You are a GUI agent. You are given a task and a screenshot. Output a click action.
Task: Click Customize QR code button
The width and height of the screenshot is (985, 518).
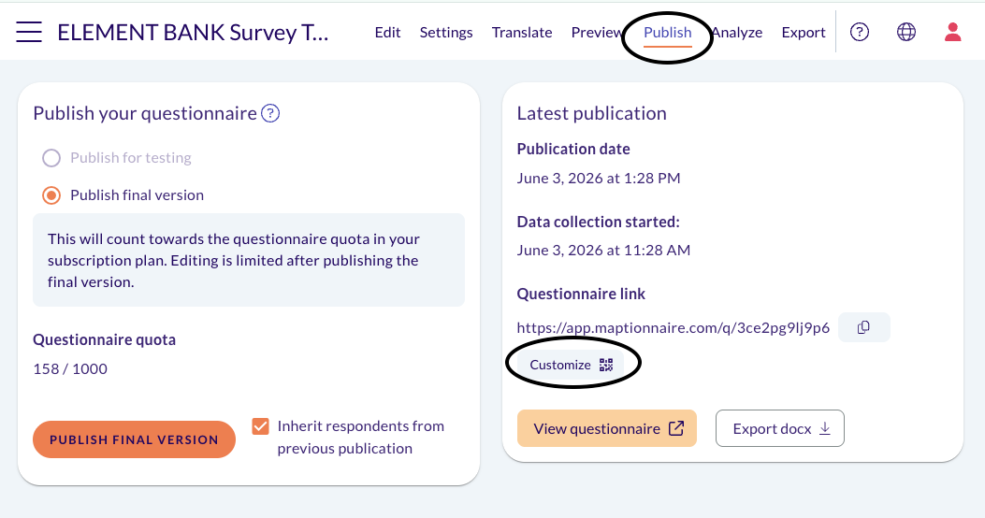click(571, 365)
